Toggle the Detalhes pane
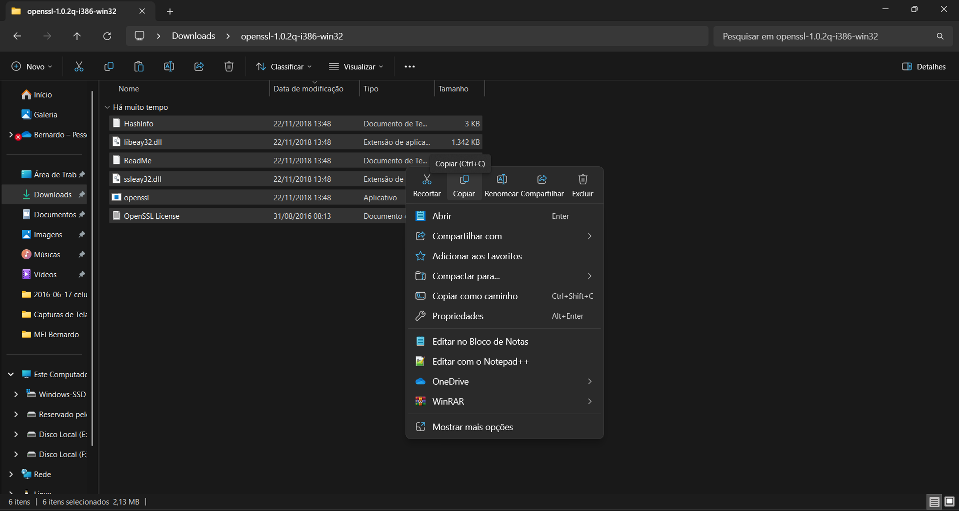Viewport: 959px width, 511px height. (x=923, y=66)
